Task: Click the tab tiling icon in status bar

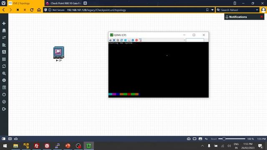Action: (x=10, y=139)
